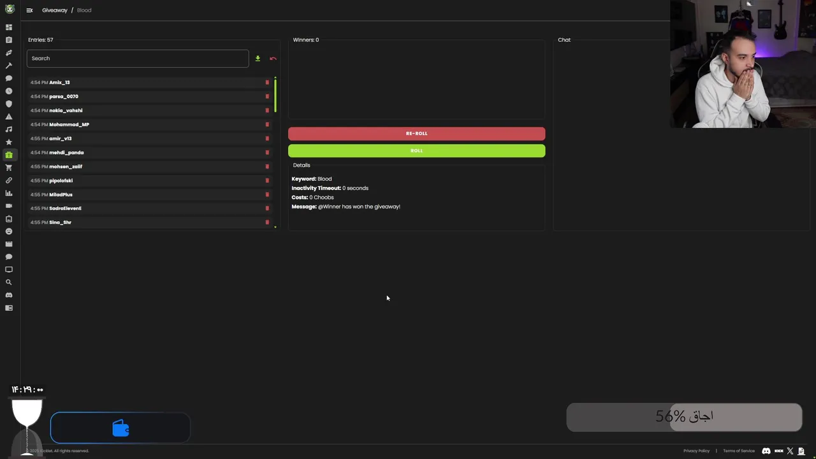Select entry name SadraElevenE
Viewport: 816px width, 459px height.
65,208
